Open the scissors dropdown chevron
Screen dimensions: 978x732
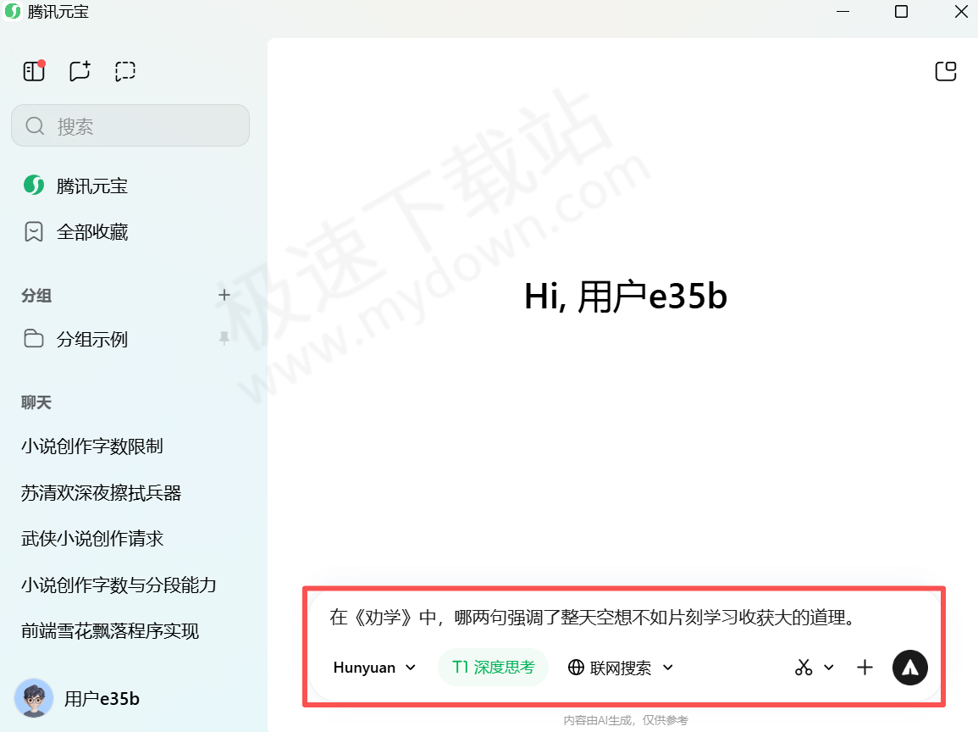pos(829,668)
